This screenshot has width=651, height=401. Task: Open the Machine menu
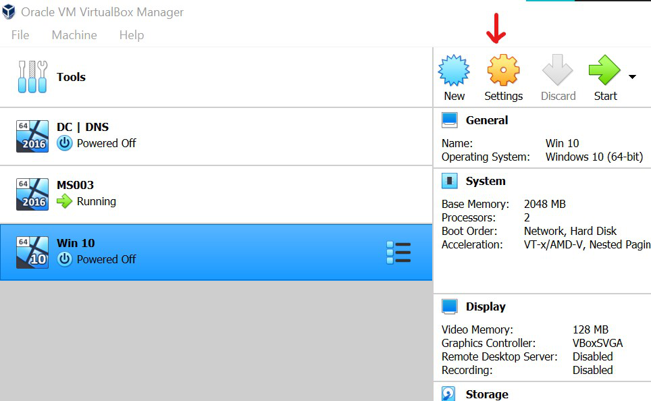click(74, 35)
